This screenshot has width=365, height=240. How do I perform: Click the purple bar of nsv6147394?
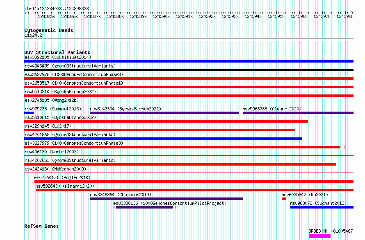click(164, 113)
